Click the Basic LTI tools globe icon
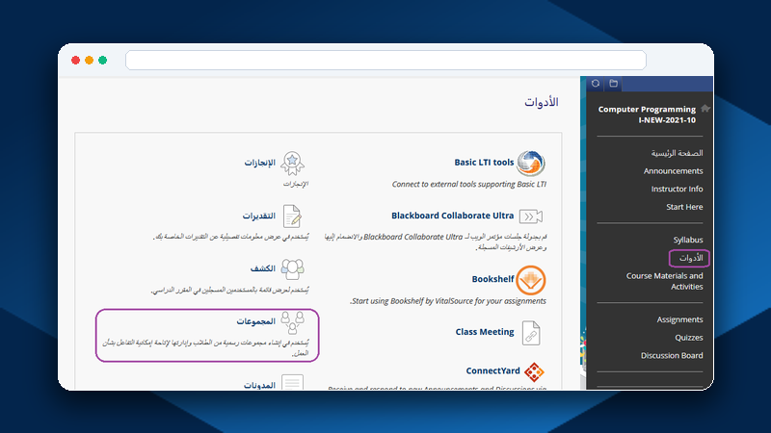Screen dimensions: 771x433 (531, 163)
